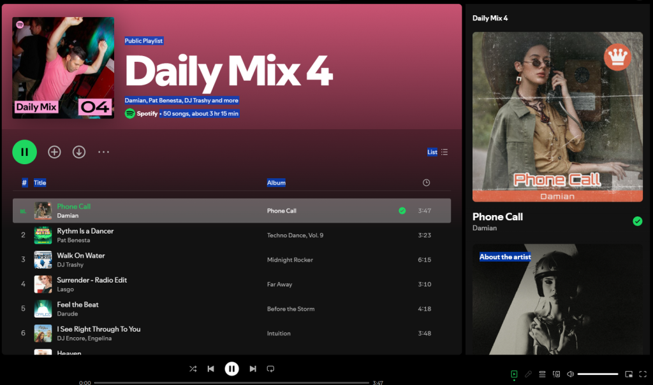Screen dimensions: 653x385
Task: Open the play queue icon
Action: pyautogui.click(x=542, y=374)
